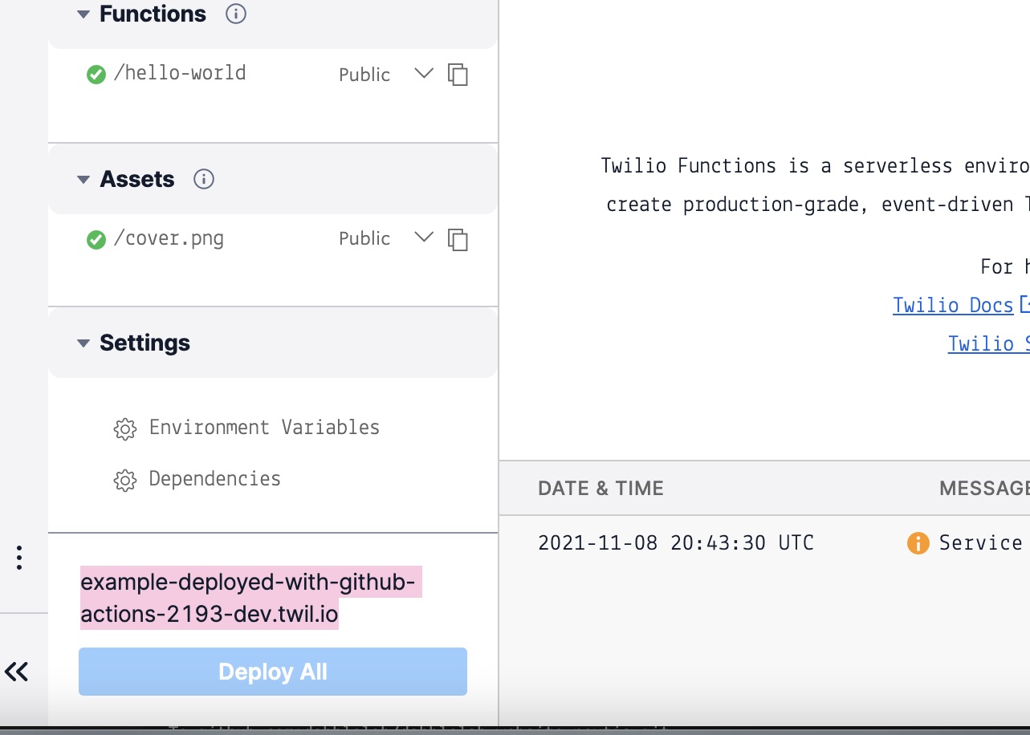Collapse the sidebar with double-chevron icon
Image resolution: width=1030 pixels, height=735 pixels.
(17, 671)
